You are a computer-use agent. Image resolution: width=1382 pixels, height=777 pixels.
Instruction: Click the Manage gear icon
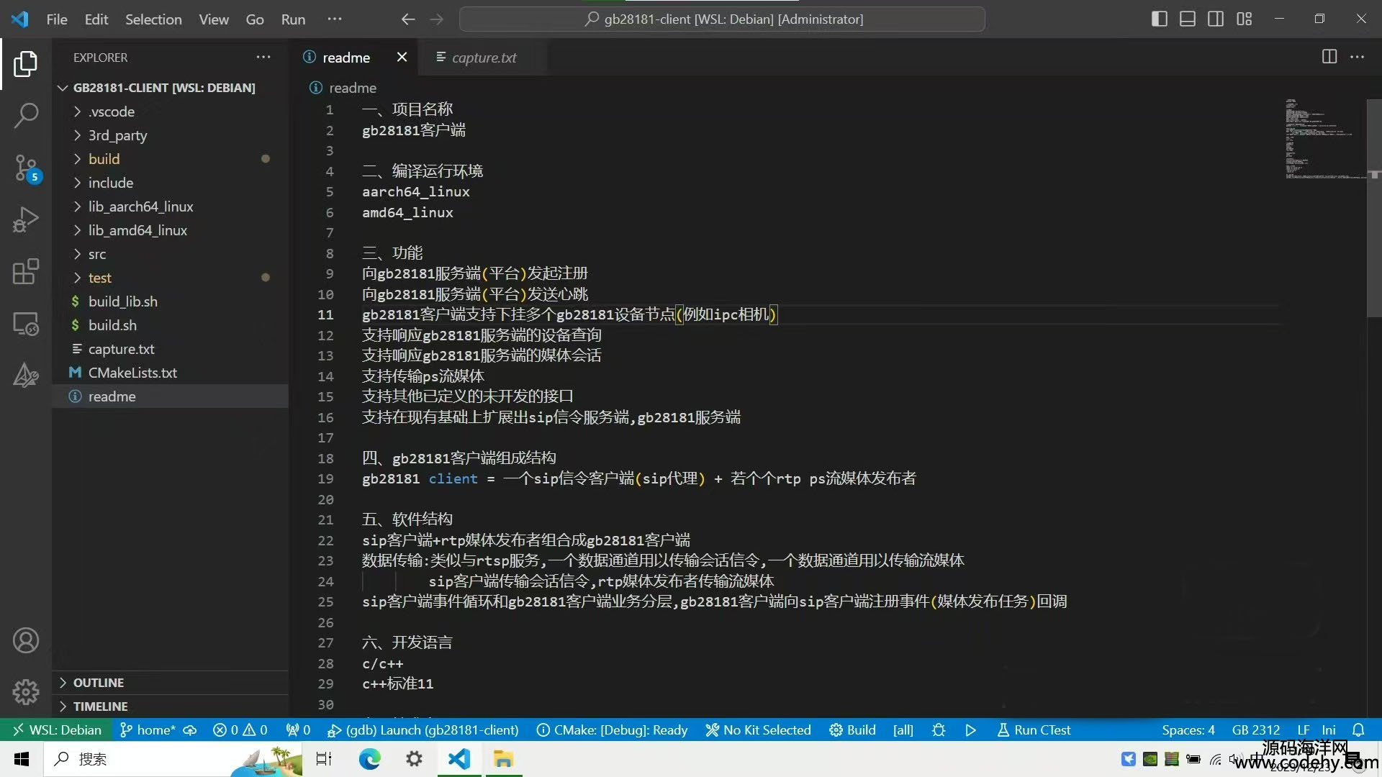(x=26, y=692)
